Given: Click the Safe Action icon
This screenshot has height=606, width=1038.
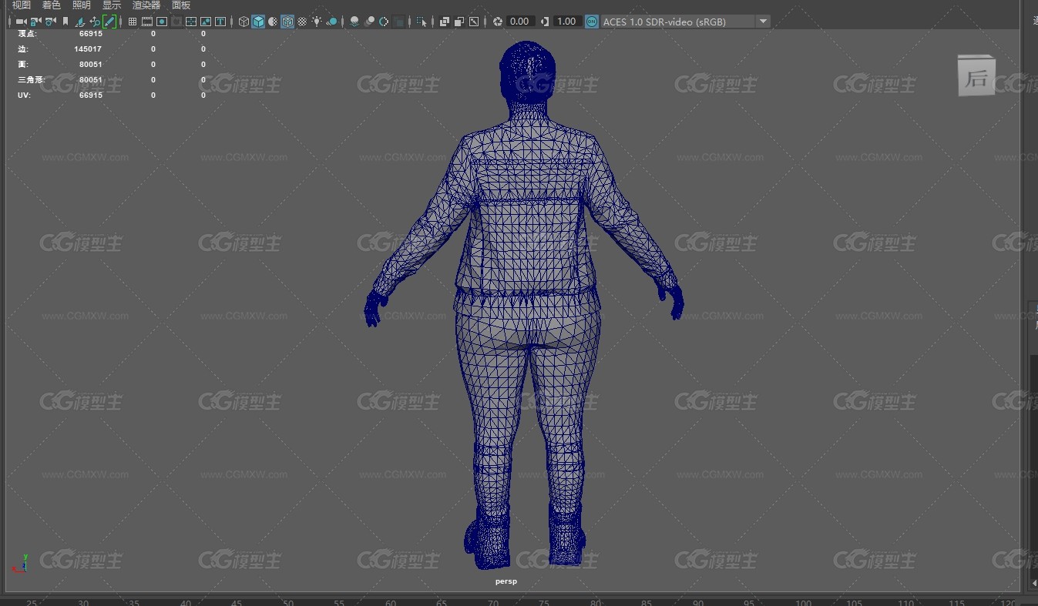Looking at the screenshot, I should (206, 22).
